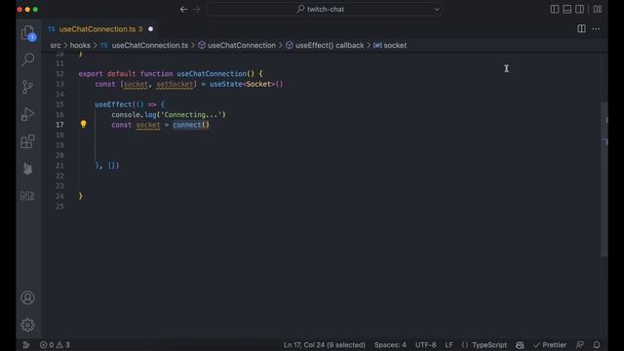This screenshot has width=624, height=351.
Task: Split the editor to the right
Action: 581,28
